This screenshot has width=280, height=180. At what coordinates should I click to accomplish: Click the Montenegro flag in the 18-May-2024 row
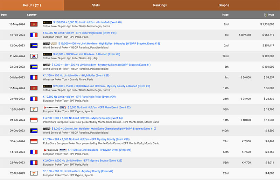click(x=33, y=24)
